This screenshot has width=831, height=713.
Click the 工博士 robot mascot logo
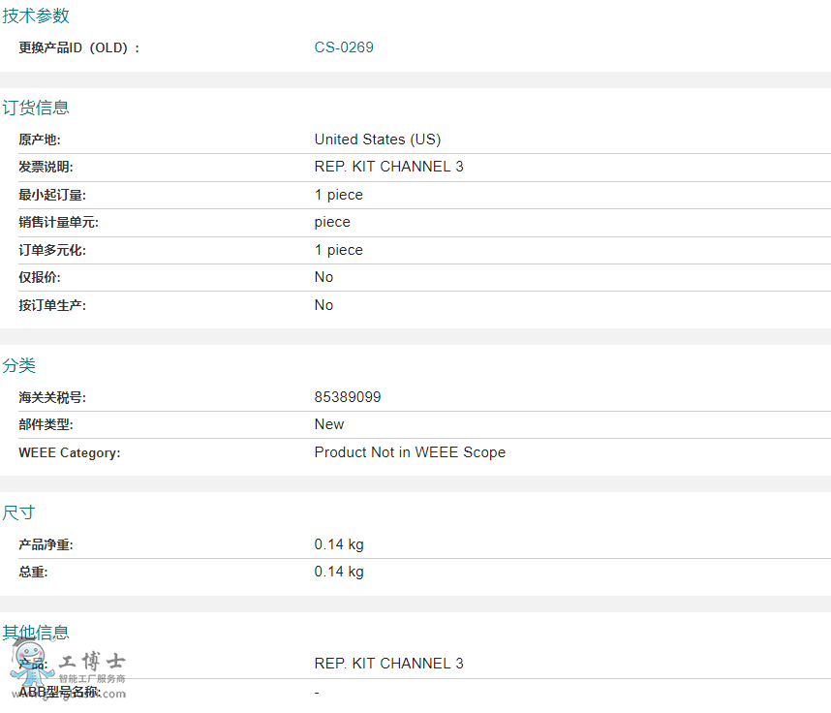point(28,666)
